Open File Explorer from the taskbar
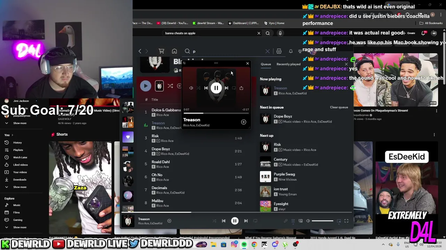The image size is (446, 250). (x=213, y=244)
